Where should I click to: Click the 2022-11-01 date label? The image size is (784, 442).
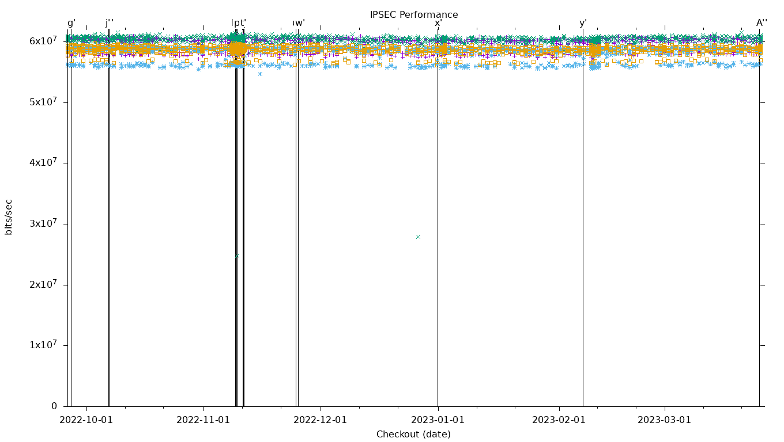point(203,420)
